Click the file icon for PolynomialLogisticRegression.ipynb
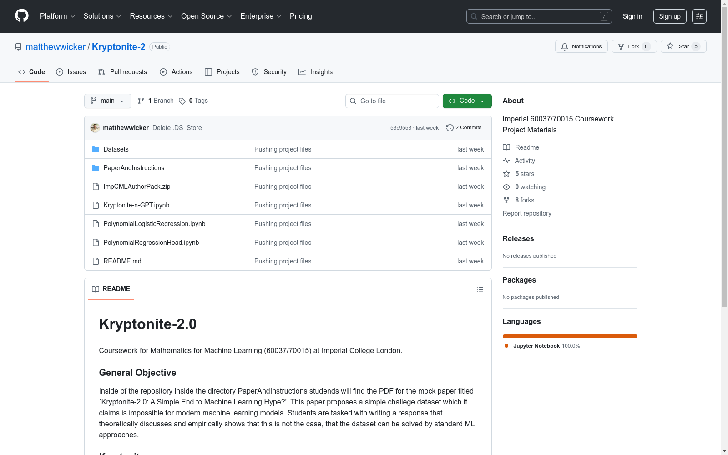The height and width of the screenshot is (455, 728). tap(96, 224)
